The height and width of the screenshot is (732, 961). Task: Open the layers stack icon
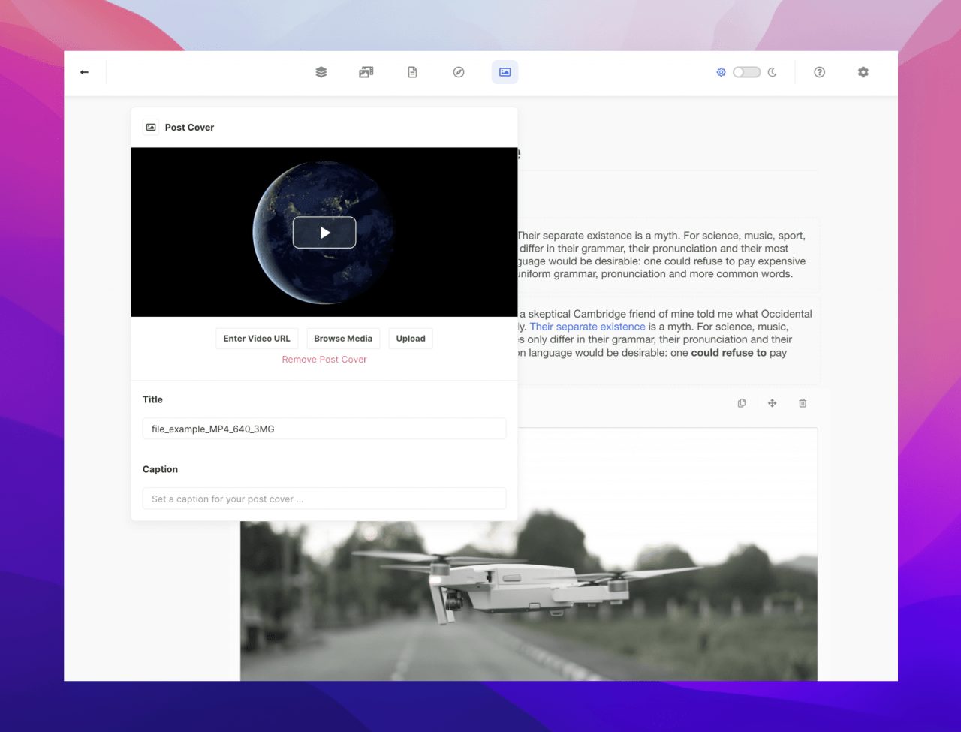pyautogui.click(x=321, y=72)
